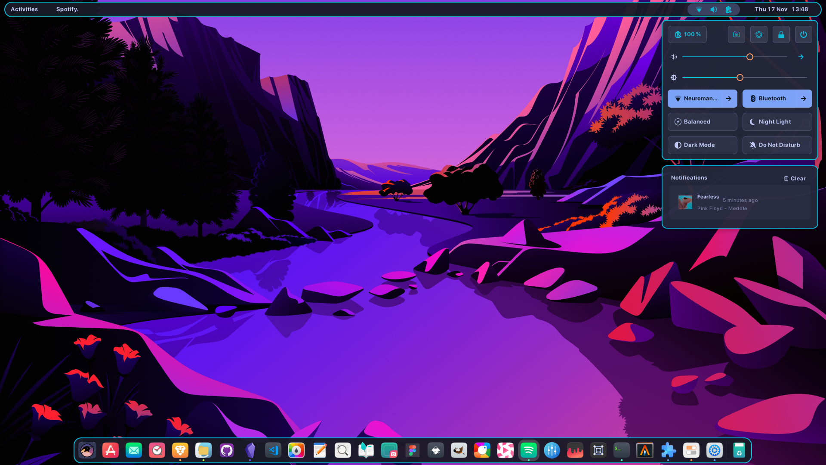This screenshot has width=826, height=465.
Task: Open the Spotify app menu in top bar
Action: point(68,9)
